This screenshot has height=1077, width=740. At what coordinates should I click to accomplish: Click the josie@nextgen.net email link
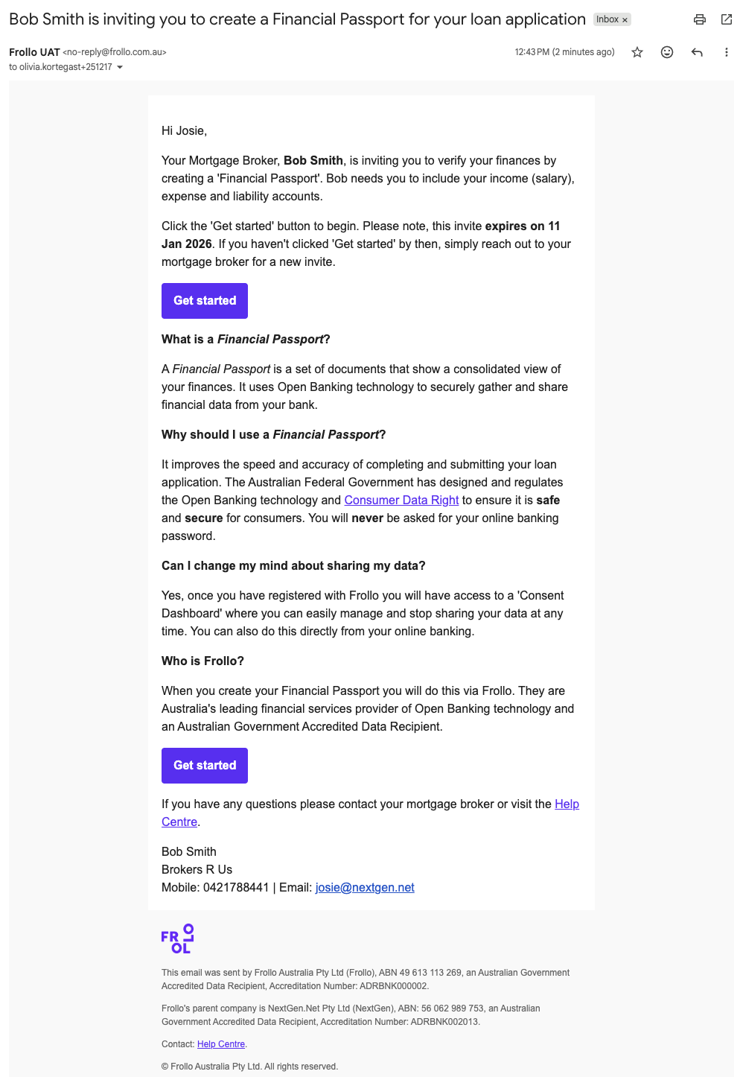click(x=365, y=888)
